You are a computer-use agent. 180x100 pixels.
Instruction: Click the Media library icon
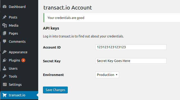pos(4,25)
